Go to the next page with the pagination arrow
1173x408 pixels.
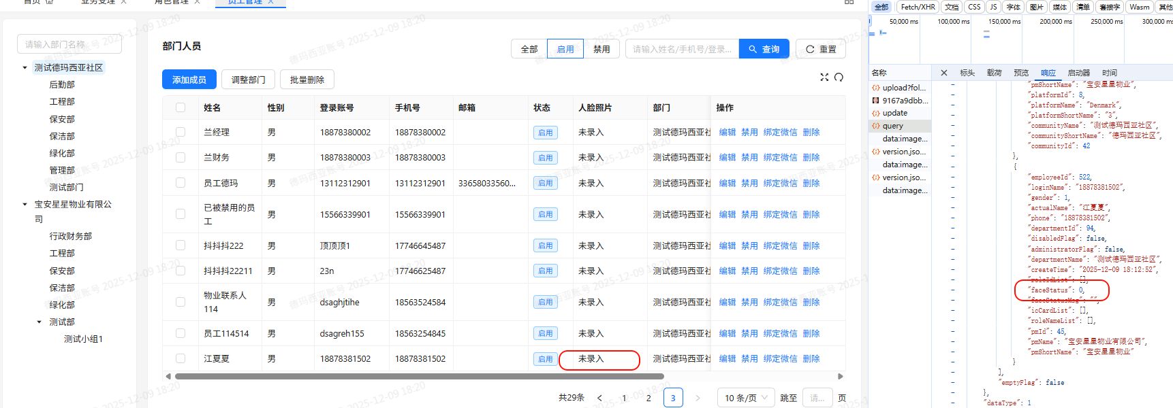698,398
